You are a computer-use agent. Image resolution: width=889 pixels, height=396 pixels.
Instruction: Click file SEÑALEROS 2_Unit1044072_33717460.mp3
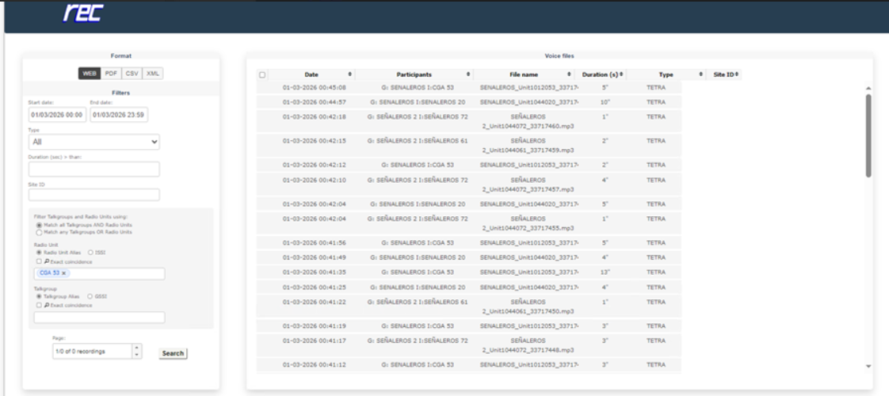(x=528, y=121)
